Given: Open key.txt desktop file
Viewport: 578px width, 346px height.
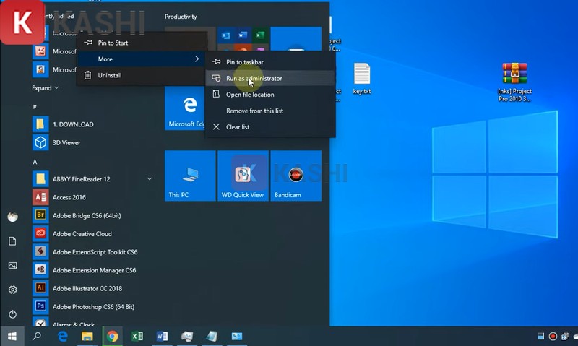Looking at the screenshot, I should click(362, 79).
